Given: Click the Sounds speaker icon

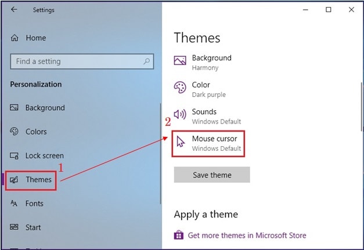Looking at the screenshot, I should pos(180,114).
